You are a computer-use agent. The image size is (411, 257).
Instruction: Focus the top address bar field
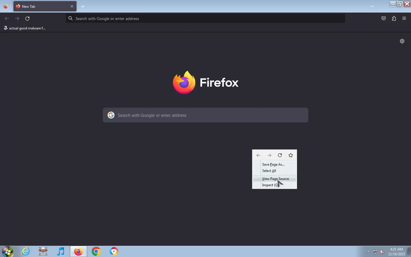click(x=205, y=19)
